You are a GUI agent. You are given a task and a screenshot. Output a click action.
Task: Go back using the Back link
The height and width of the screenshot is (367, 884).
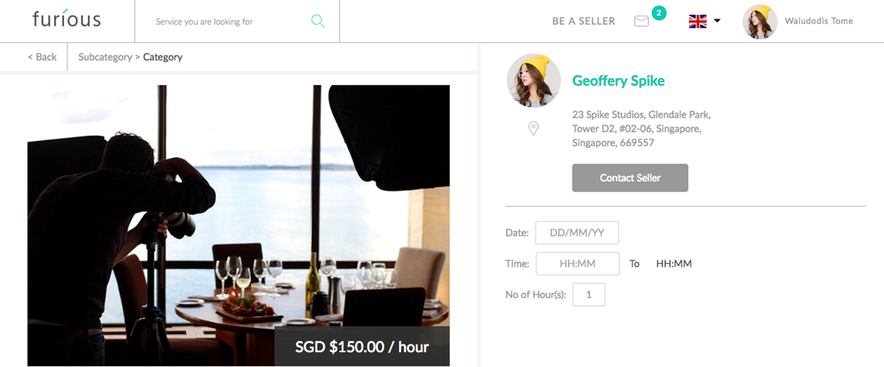42,57
